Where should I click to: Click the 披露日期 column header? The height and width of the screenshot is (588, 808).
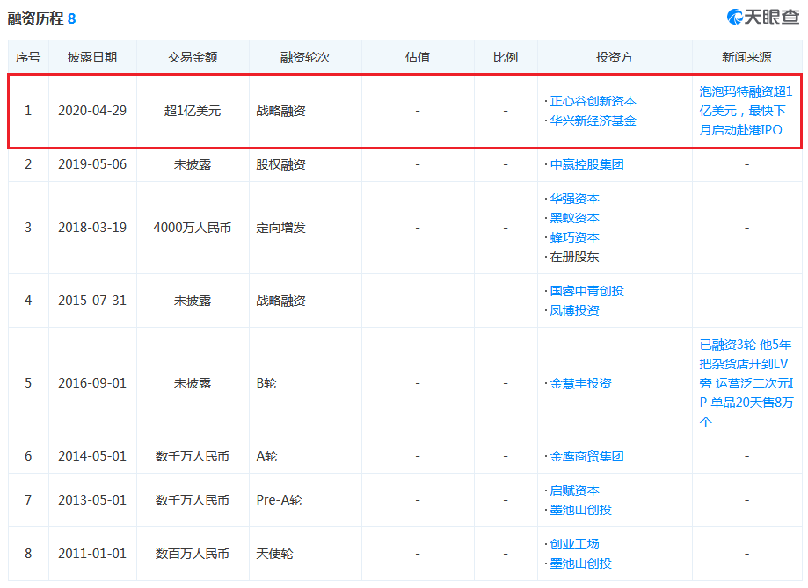coord(92,57)
